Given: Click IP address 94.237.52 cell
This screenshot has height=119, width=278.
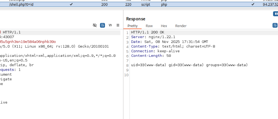Looking at the screenshot, I should [x=270, y=4].
